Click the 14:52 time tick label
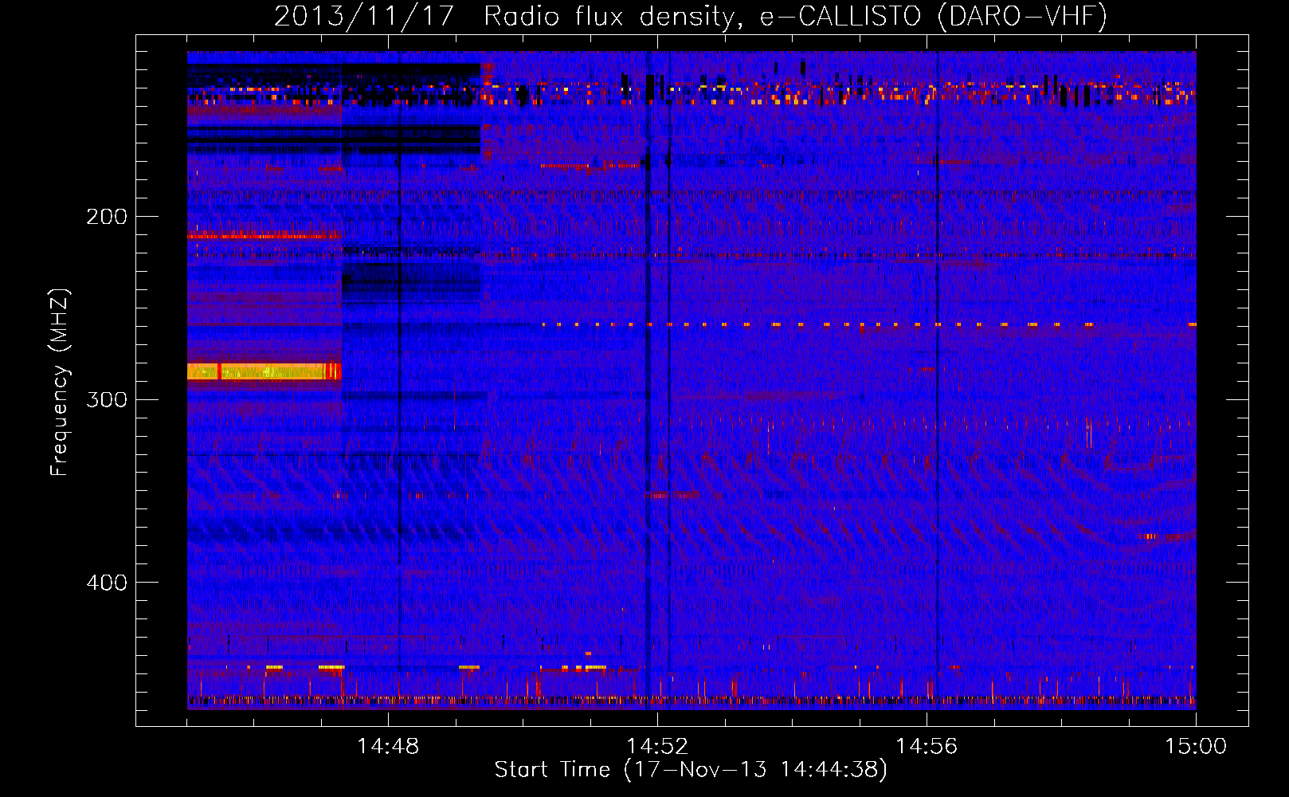Screen dimensions: 1289x797 point(657,747)
